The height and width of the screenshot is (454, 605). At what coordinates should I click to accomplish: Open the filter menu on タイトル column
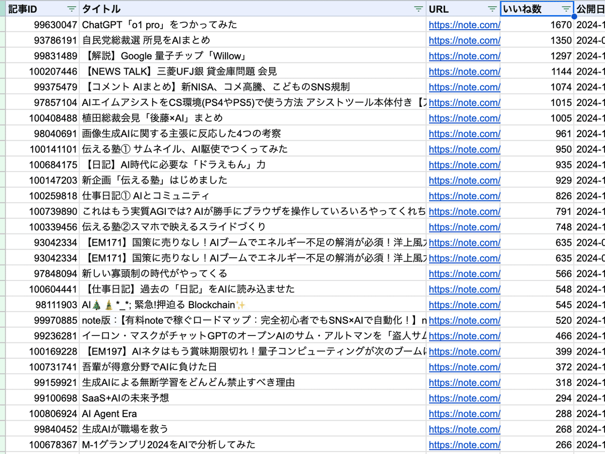pos(418,9)
